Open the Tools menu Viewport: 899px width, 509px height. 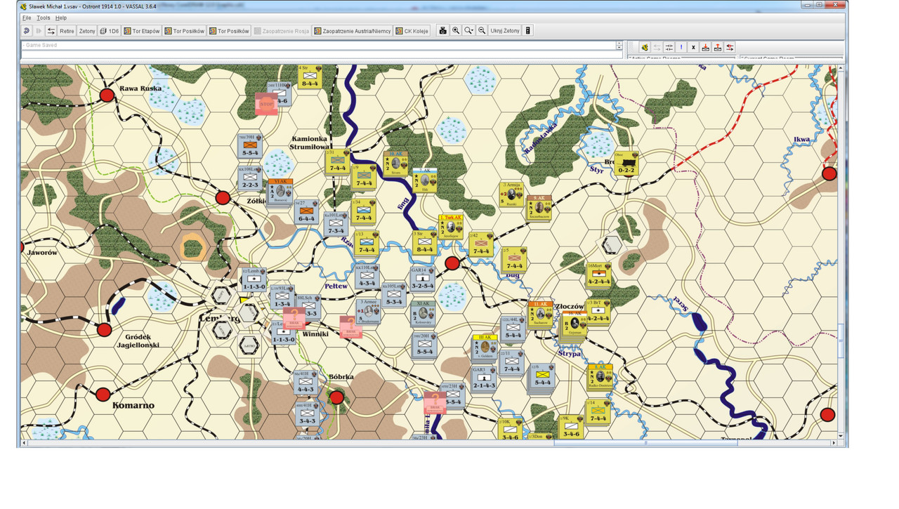[x=44, y=18]
